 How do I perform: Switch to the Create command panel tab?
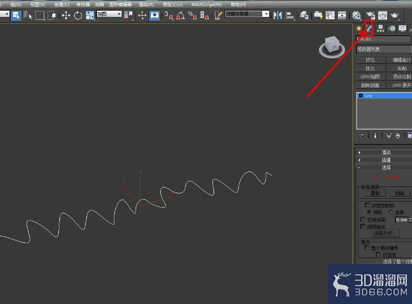click(359, 29)
